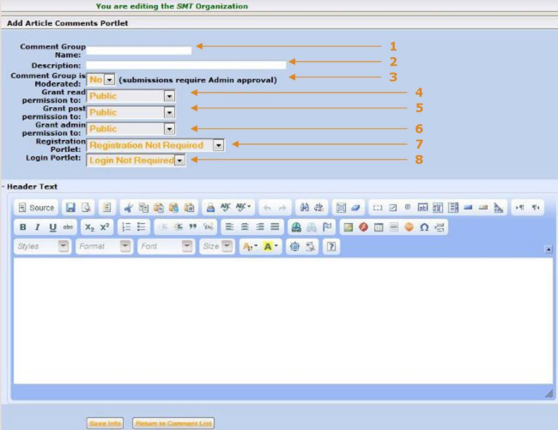The height and width of the screenshot is (430, 558).
Task: Insert Flash content icon
Action: tap(363, 227)
